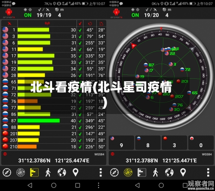This screenshot has height=191, width=215.
Task: Open signal bars list in right screen
Action: coord(142,173)
